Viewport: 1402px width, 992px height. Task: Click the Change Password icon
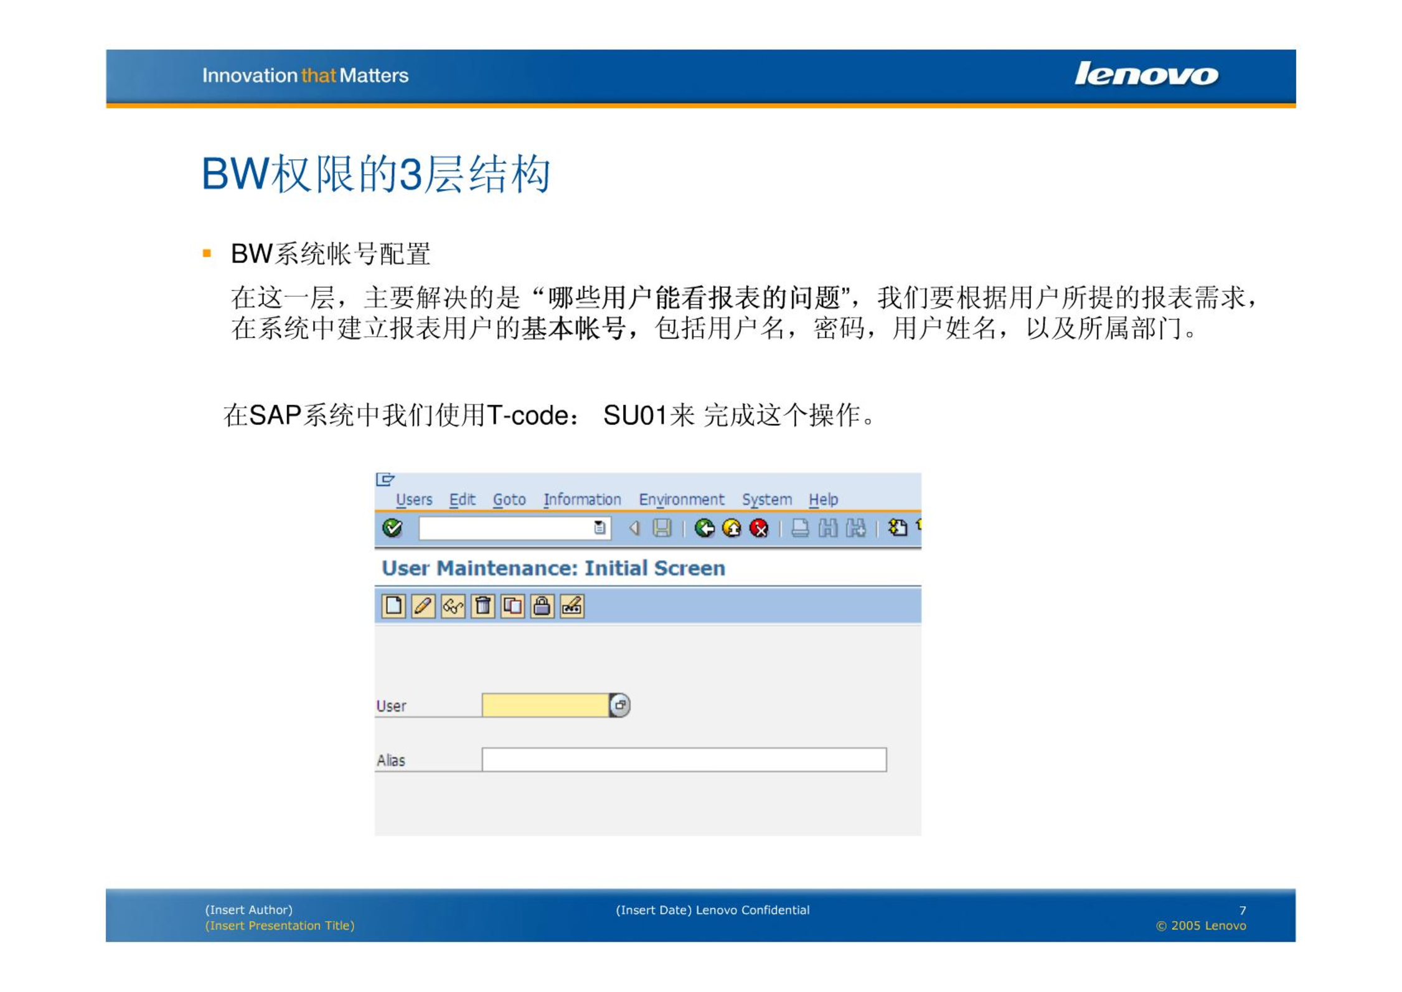coord(572,606)
